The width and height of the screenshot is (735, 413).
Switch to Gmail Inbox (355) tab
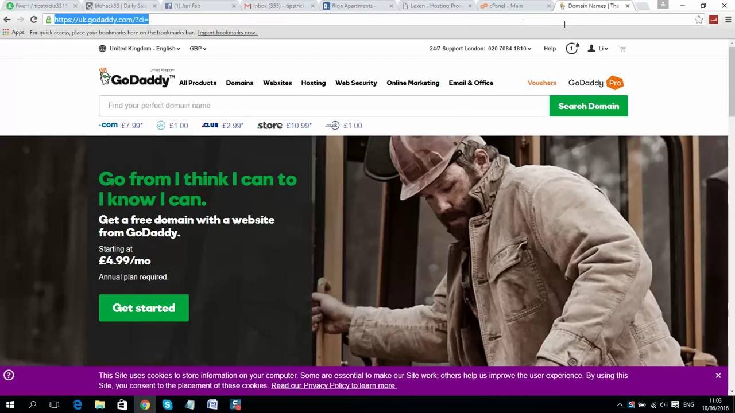click(278, 6)
